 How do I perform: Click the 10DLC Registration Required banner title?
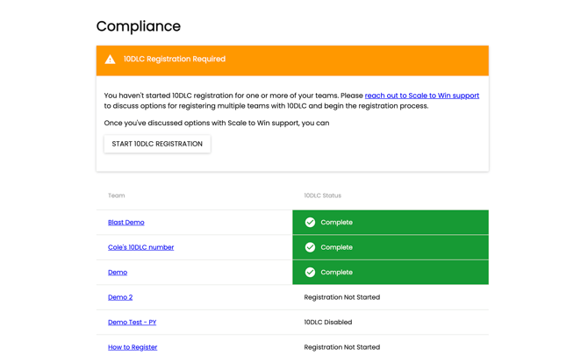click(x=175, y=60)
